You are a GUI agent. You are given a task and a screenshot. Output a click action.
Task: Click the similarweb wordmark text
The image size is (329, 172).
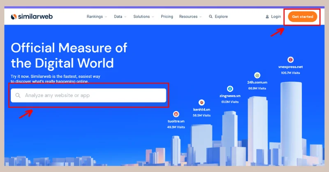[35, 16]
